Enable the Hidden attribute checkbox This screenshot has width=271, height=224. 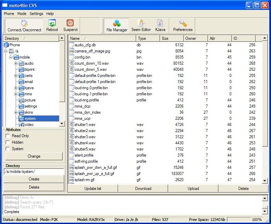7,142
